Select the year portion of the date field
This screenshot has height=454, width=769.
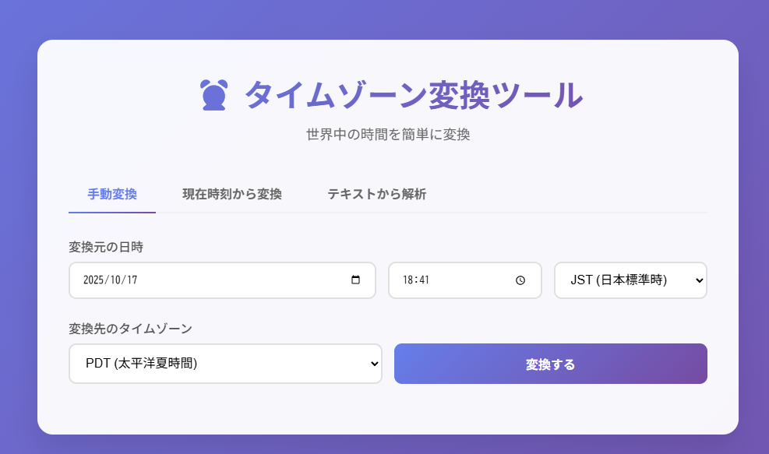(95, 280)
